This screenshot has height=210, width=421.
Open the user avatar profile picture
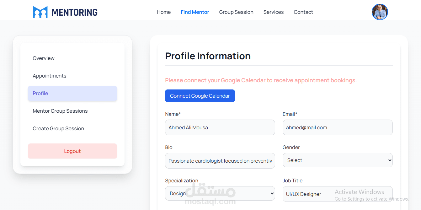point(380,12)
